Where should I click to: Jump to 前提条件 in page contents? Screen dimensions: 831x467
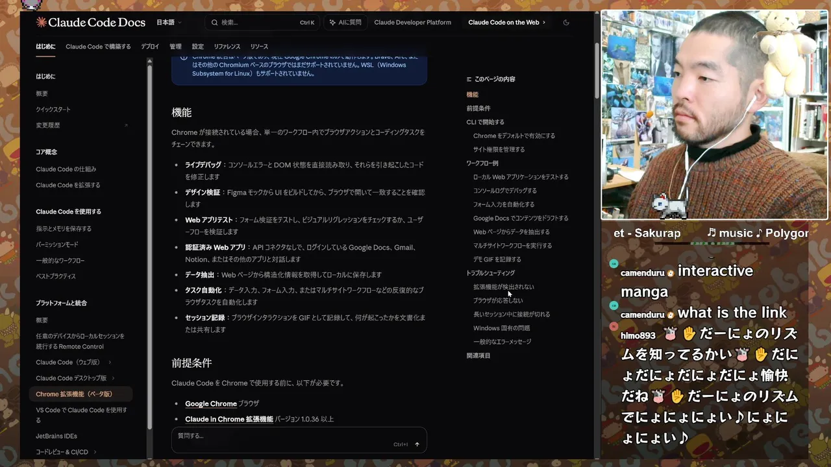point(478,108)
